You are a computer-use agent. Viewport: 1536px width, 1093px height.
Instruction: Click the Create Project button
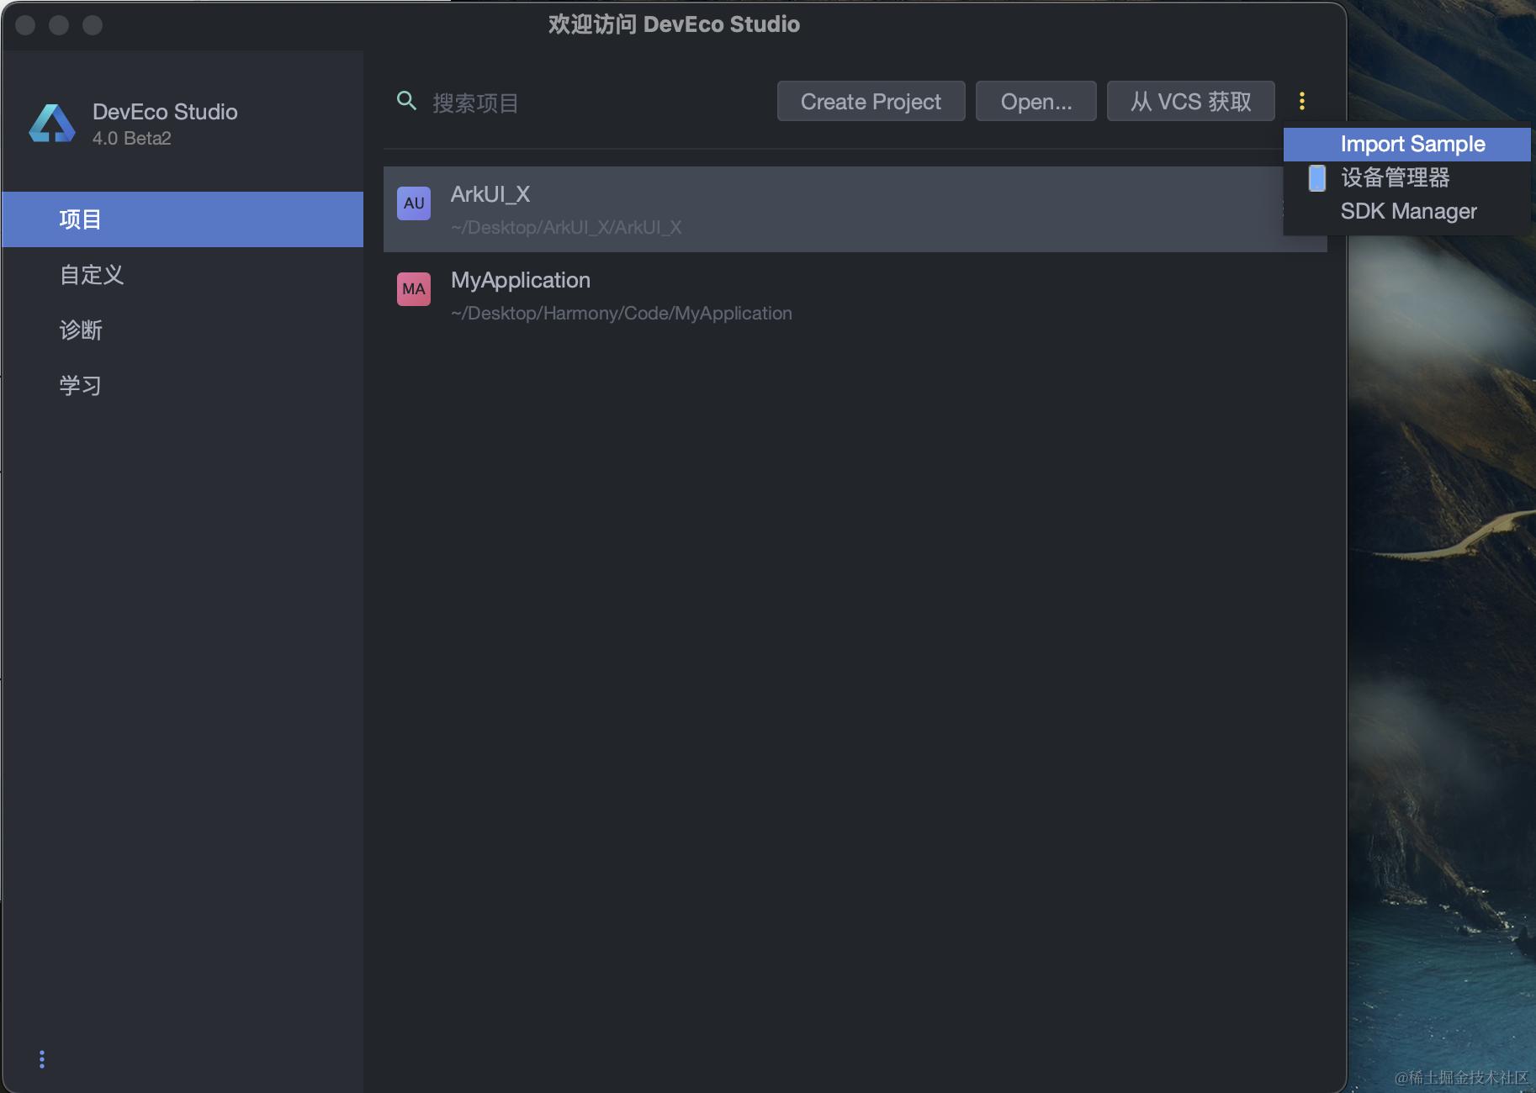click(x=871, y=101)
